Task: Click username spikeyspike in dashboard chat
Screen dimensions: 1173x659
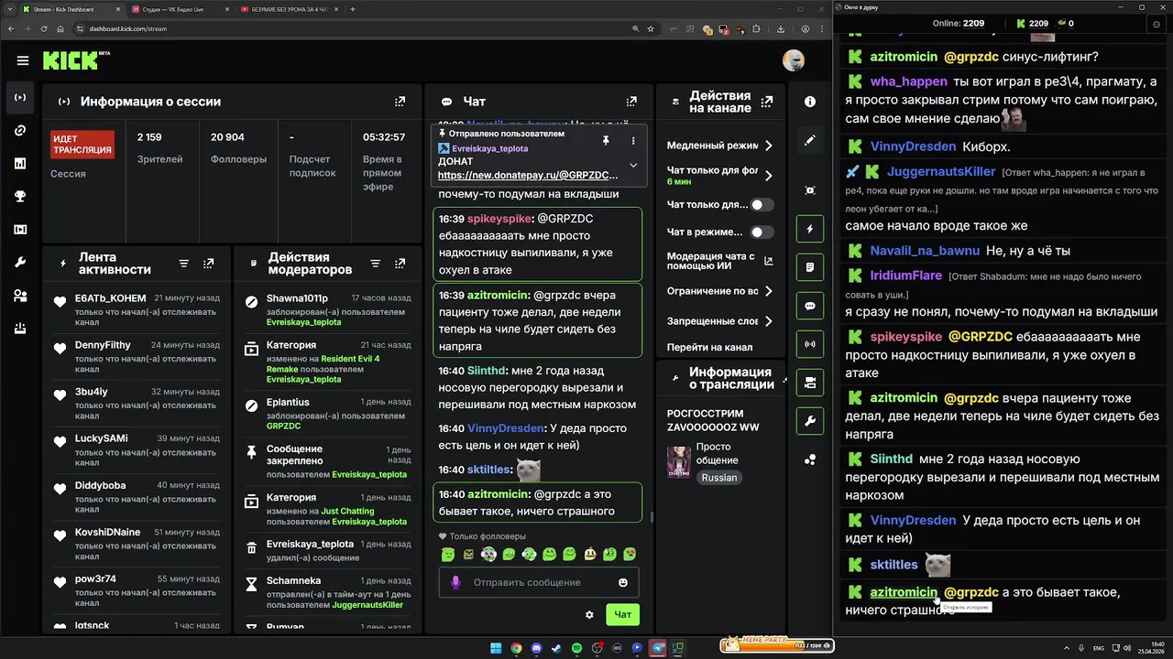Action: pyautogui.click(x=500, y=219)
